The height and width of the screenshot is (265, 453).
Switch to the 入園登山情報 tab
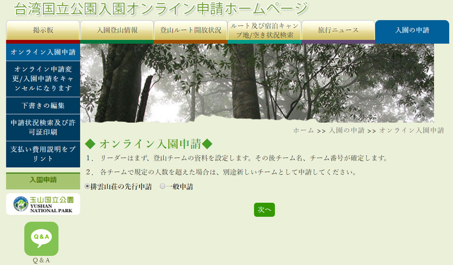(x=117, y=30)
